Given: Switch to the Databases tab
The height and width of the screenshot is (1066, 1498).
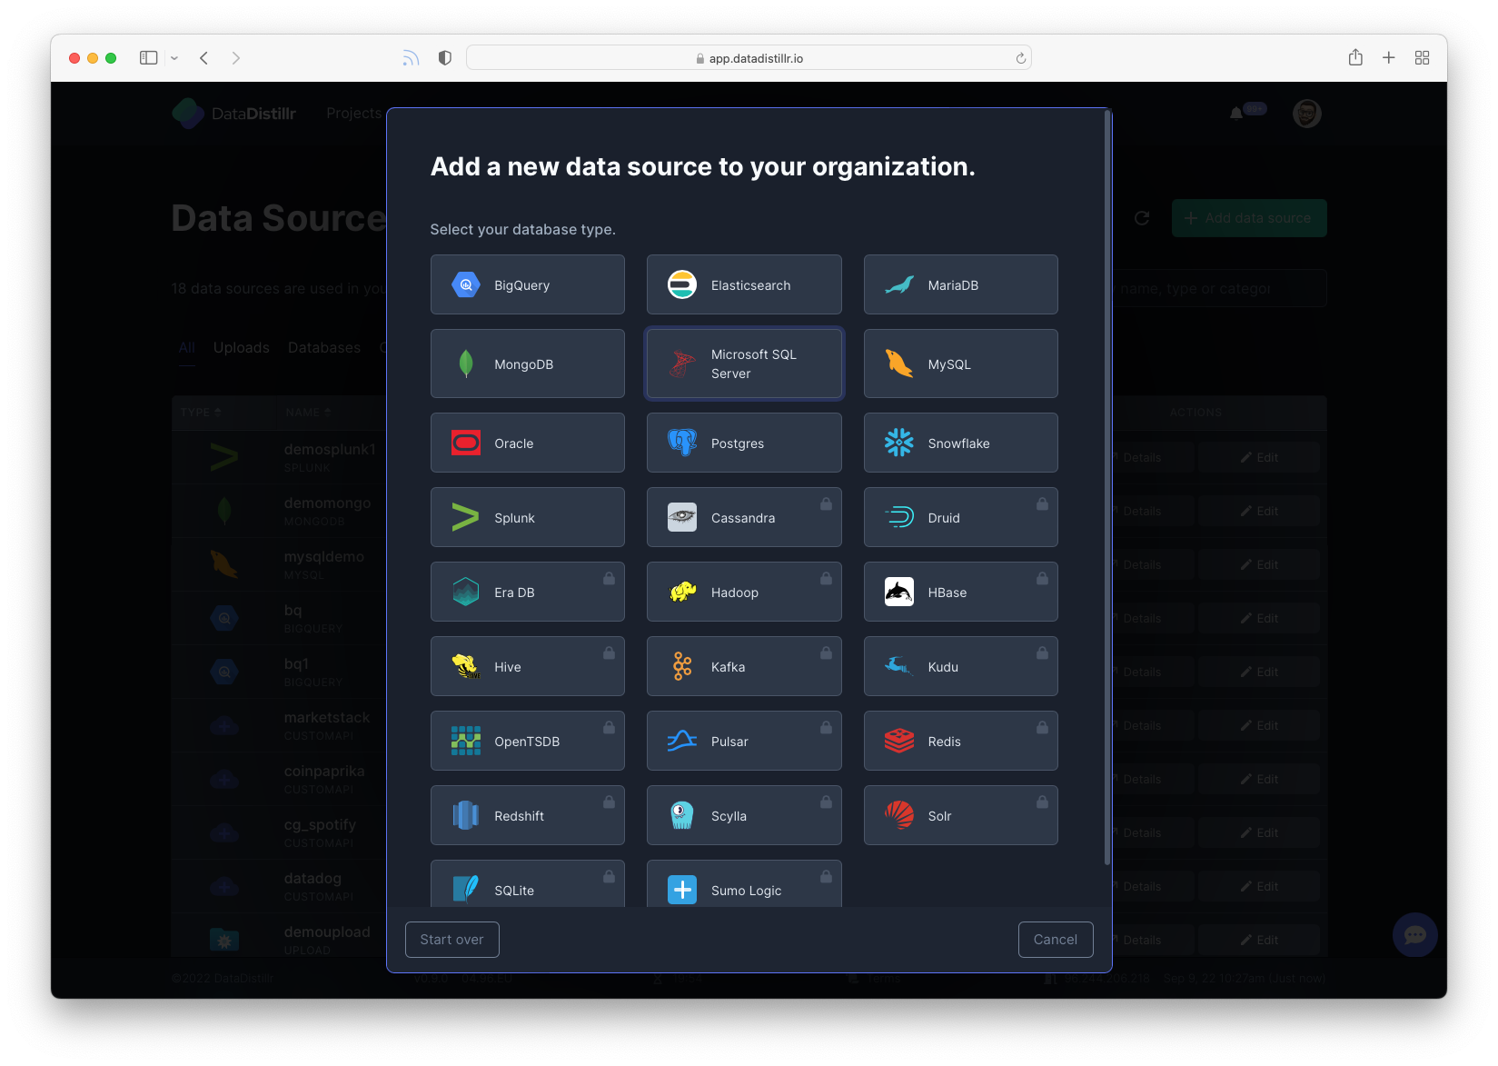Looking at the screenshot, I should point(324,347).
